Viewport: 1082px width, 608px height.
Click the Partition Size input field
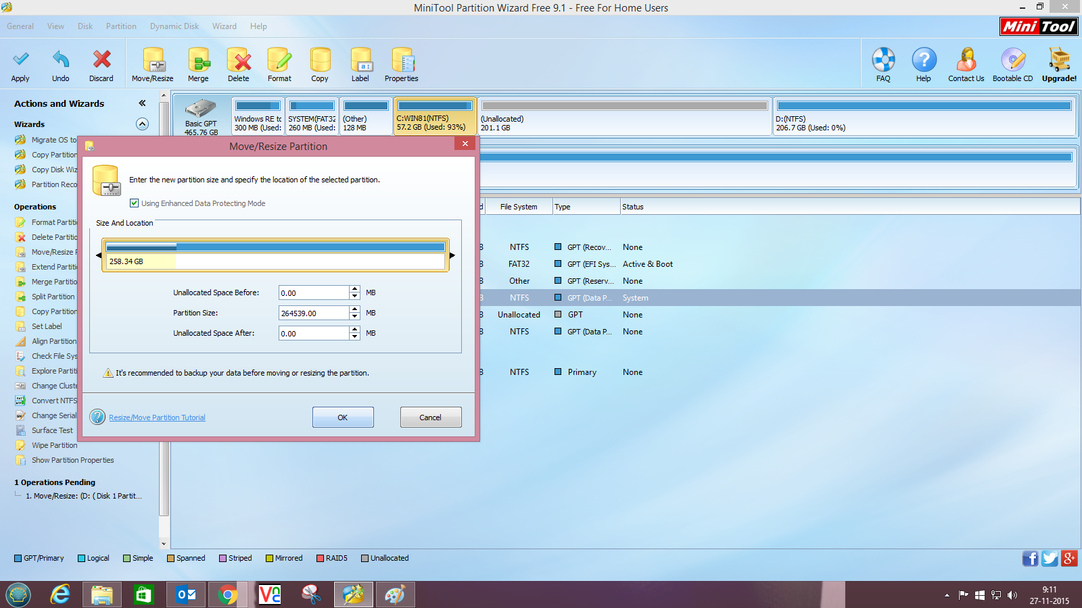(x=314, y=313)
